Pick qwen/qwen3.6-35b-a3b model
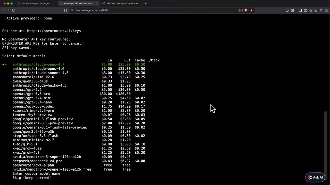This screenshot has height=185, width=330. coord(33,132)
